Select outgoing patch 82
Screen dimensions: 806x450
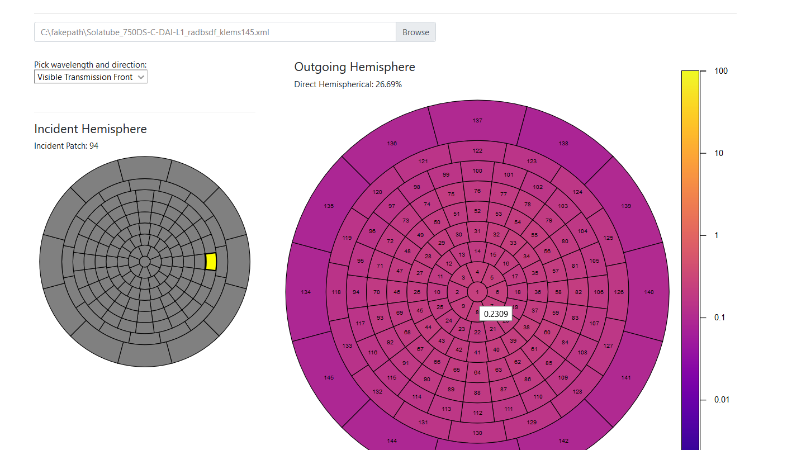tap(579, 292)
